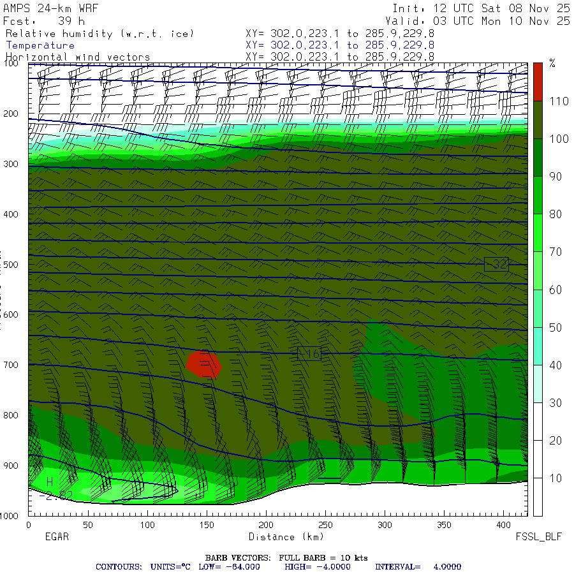Click the 10 color bar scale value

(x=556, y=478)
